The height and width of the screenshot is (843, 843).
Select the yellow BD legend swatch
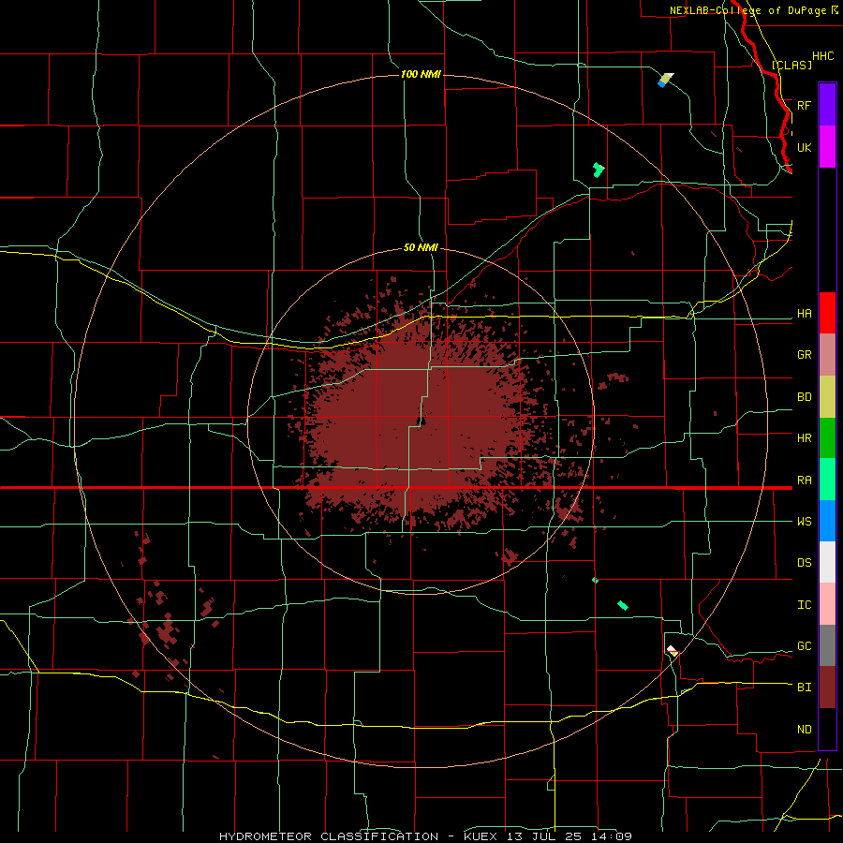click(x=827, y=396)
